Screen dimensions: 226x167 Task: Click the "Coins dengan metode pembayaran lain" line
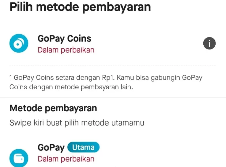[x=72, y=87]
